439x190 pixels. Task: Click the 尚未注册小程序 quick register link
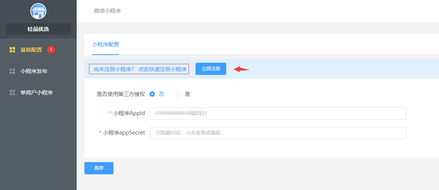(x=139, y=69)
